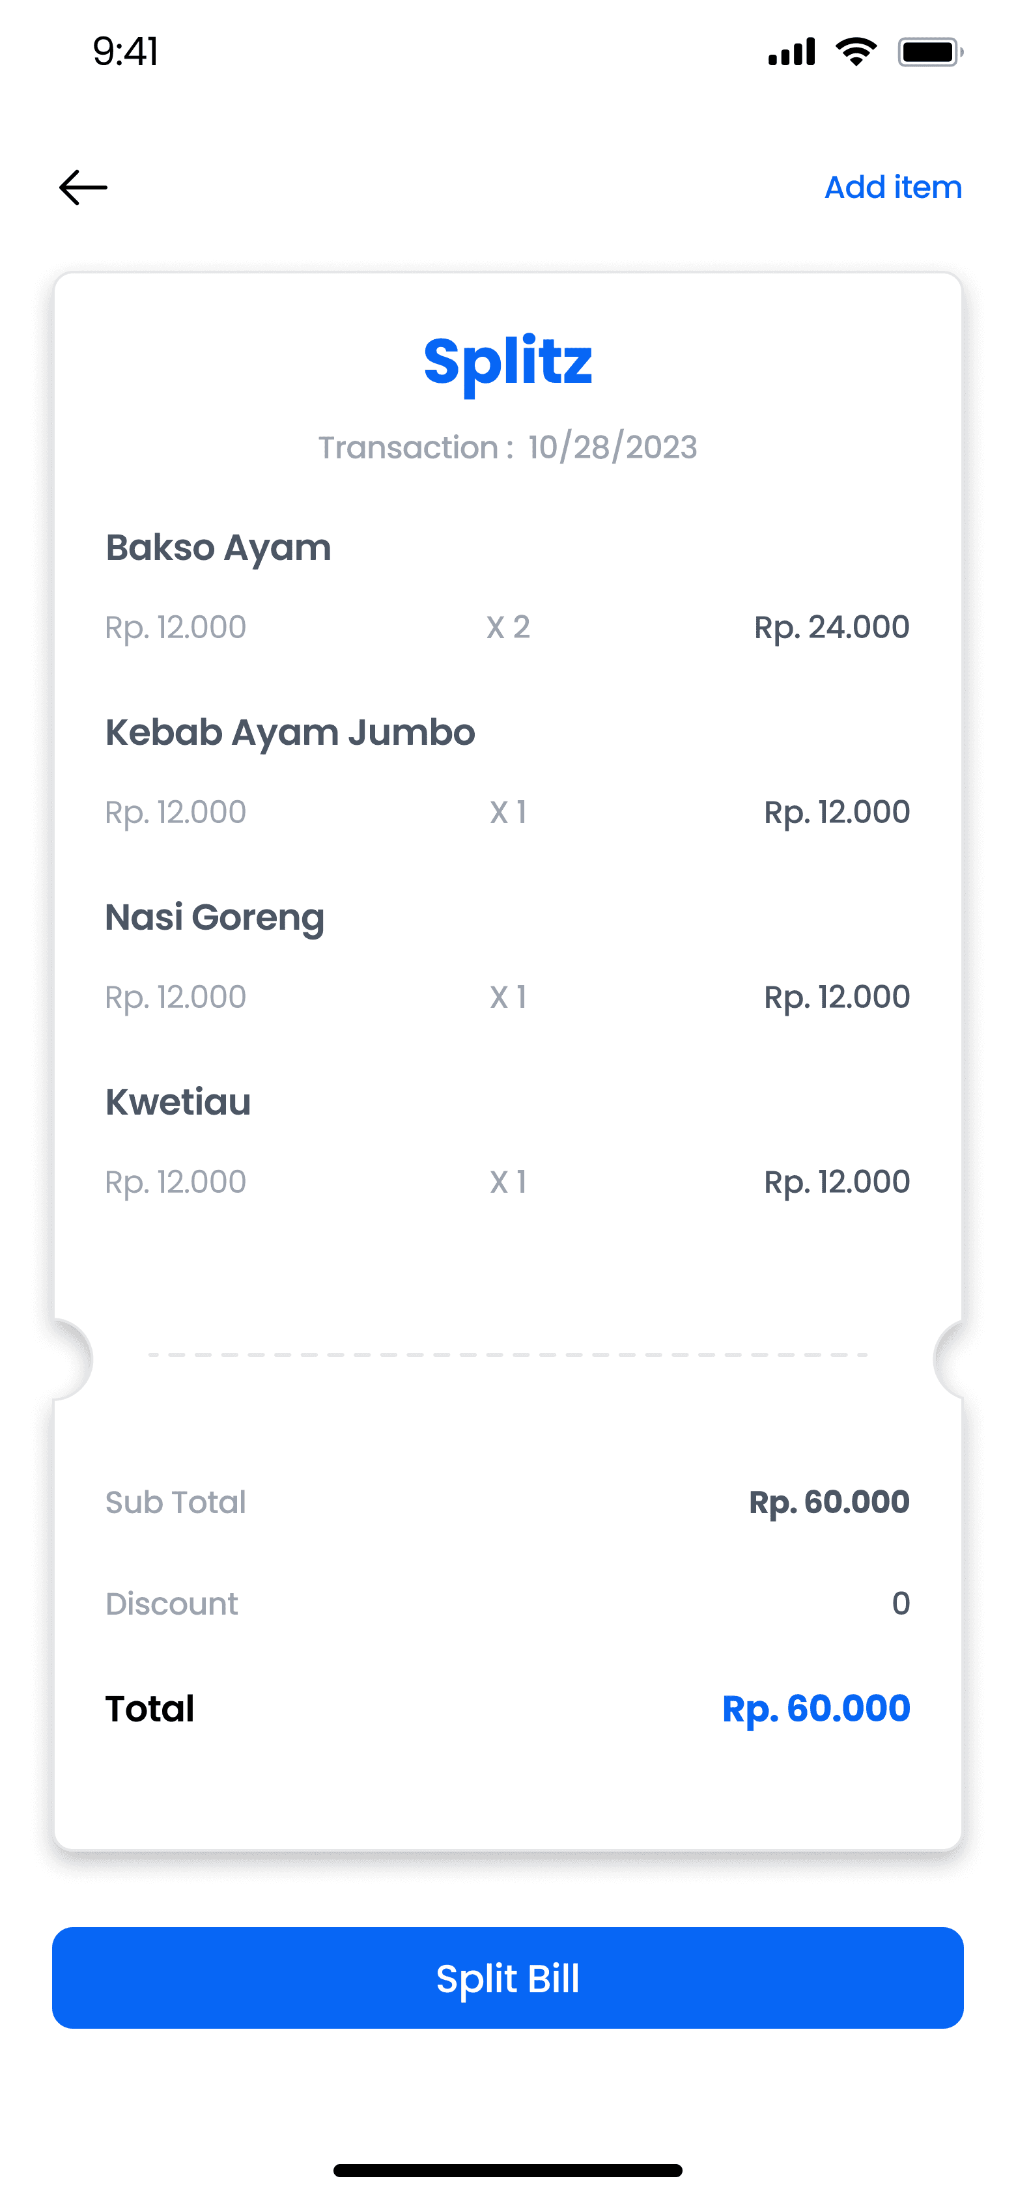Tap the back arrow icon
This screenshot has width=1016, height=2198.
[83, 188]
